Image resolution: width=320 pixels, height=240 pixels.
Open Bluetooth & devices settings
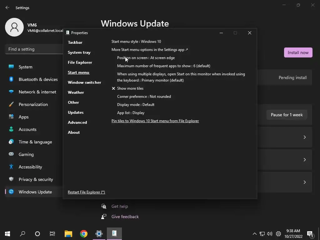click(x=34, y=79)
